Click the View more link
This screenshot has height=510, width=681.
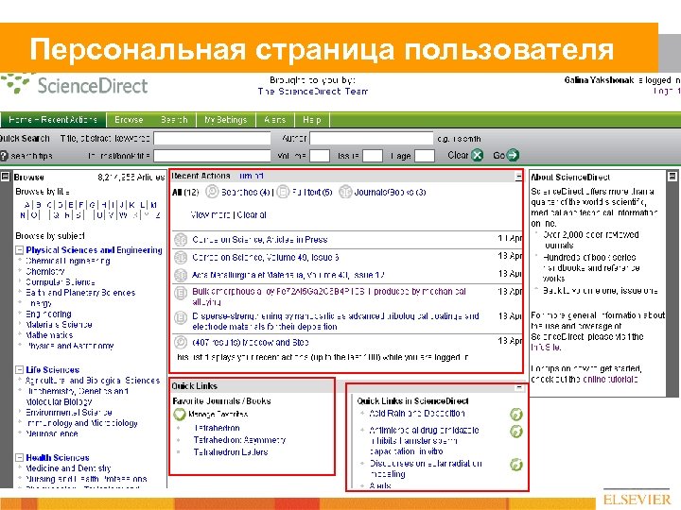click(211, 214)
